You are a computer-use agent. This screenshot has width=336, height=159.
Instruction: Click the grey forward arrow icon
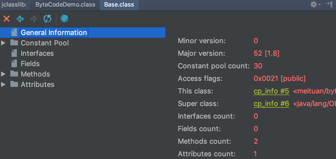[x=34, y=19]
